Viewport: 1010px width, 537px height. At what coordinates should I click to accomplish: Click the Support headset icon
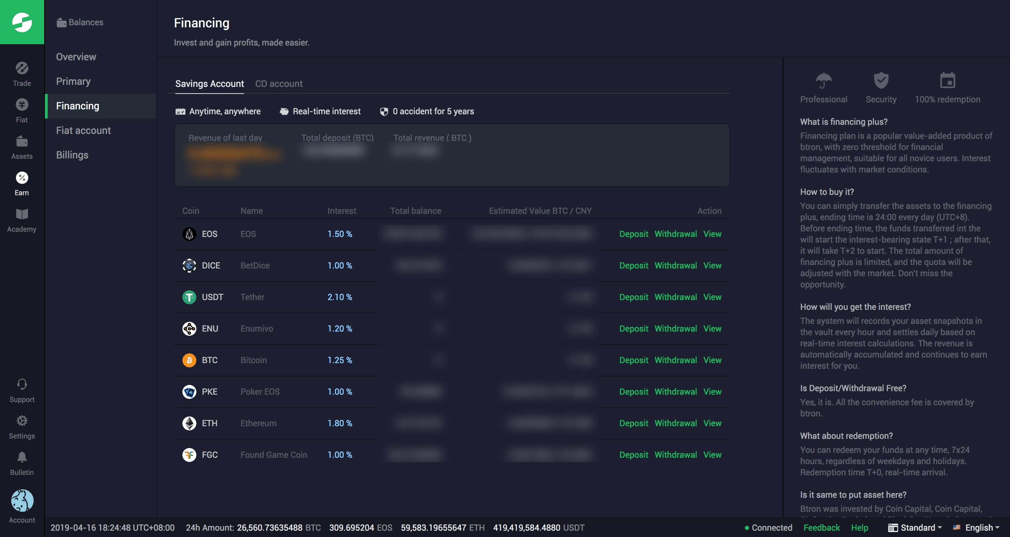(22, 385)
